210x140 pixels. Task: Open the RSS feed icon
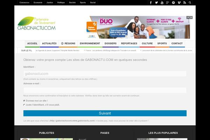coord(185,2)
